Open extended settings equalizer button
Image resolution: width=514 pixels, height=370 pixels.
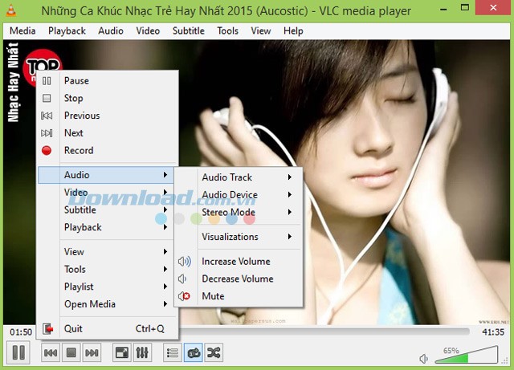[142, 352]
